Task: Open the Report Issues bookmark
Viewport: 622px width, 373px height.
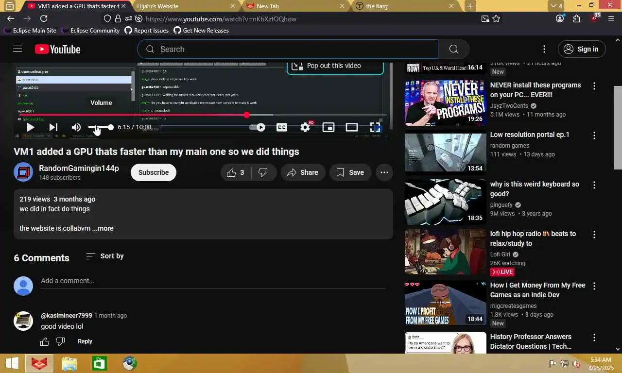Action: pyautogui.click(x=147, y=31)
